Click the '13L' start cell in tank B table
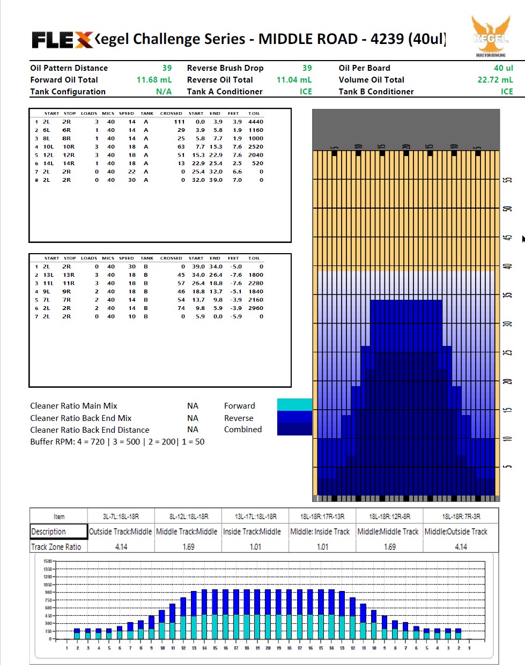The height and width of the screenshot is (665, 525). tap(48, 275)
